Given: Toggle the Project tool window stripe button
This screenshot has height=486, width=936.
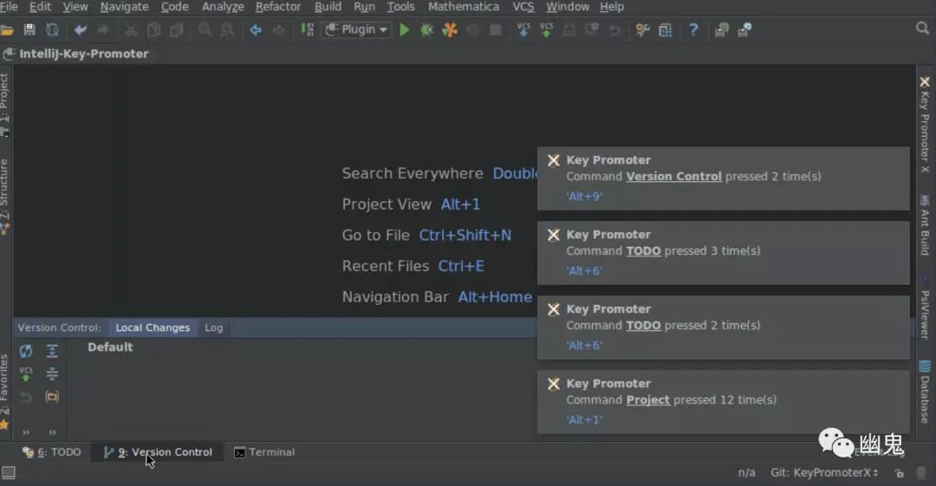Looking at the screenshot, I should (x=5, y=105).
